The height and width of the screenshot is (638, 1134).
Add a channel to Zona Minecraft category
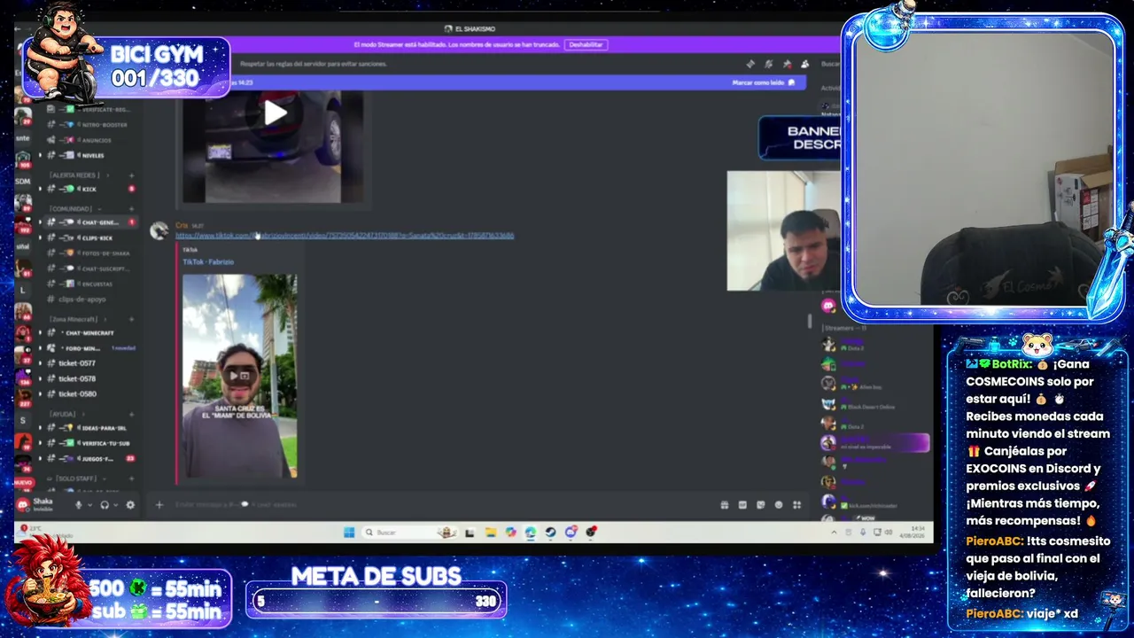pos(132,319)
